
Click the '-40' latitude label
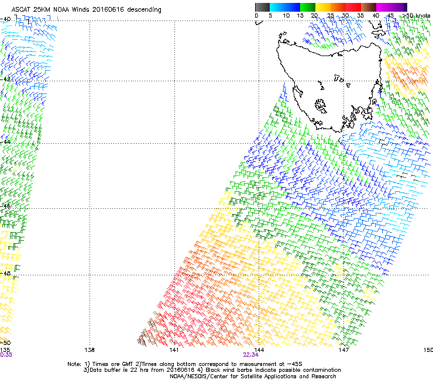click(x=5, y=19)
